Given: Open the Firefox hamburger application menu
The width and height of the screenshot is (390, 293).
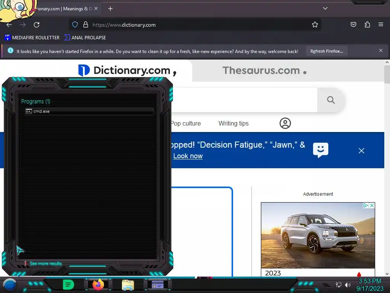Looking at the screenshot, I should [x=381, y=24].
